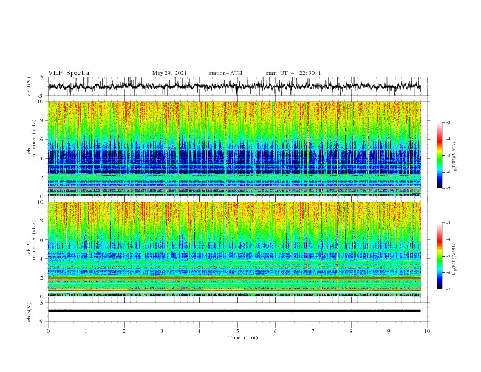Click time axis tick label "10" at far right
This screenshot has height=372, width=481.
pyautogui.click(x=427, y=331)
